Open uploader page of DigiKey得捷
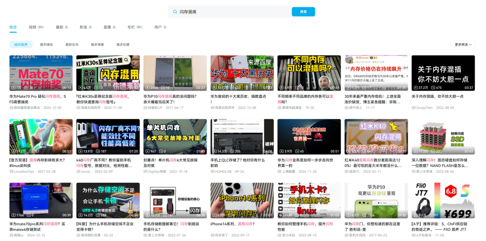Screen dimensions: 486x241 [x=157, y=171]
